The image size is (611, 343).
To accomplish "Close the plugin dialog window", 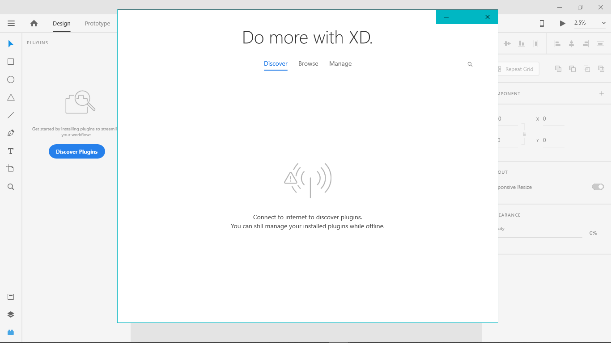I will pos(488,17).
